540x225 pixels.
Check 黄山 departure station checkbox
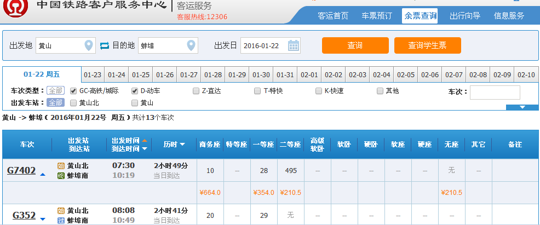tap(135, 102)
